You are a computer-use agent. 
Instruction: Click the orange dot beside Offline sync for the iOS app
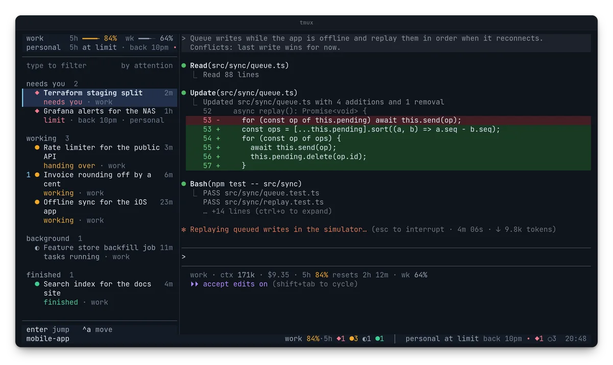pos(37,202)
